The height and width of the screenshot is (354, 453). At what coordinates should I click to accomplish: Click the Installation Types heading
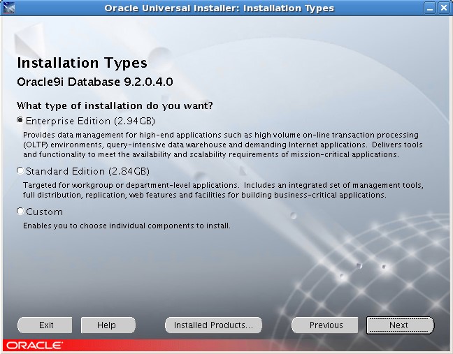point(82,64)
